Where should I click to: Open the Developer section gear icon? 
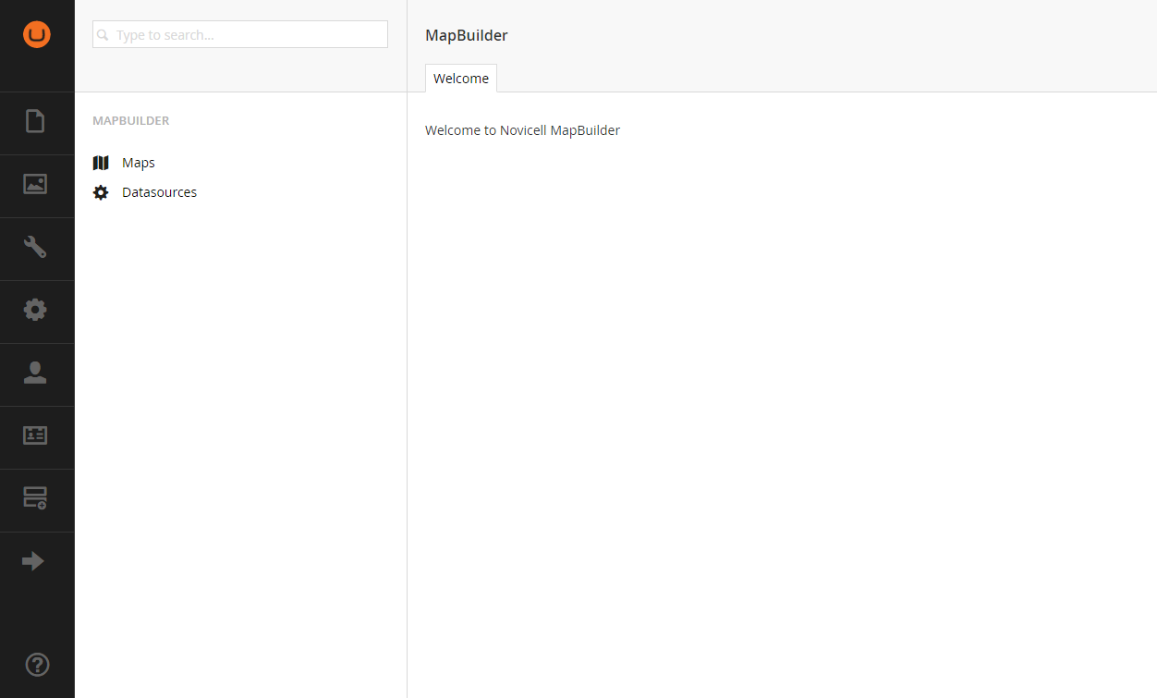tap(35, 310)
